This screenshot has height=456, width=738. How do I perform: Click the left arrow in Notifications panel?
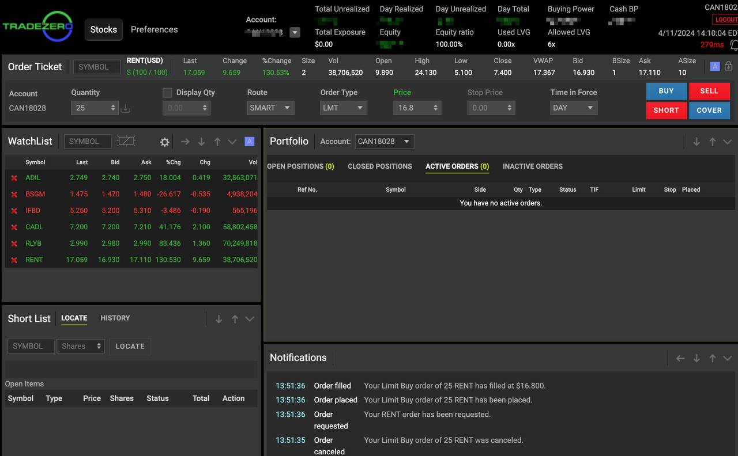680,358
